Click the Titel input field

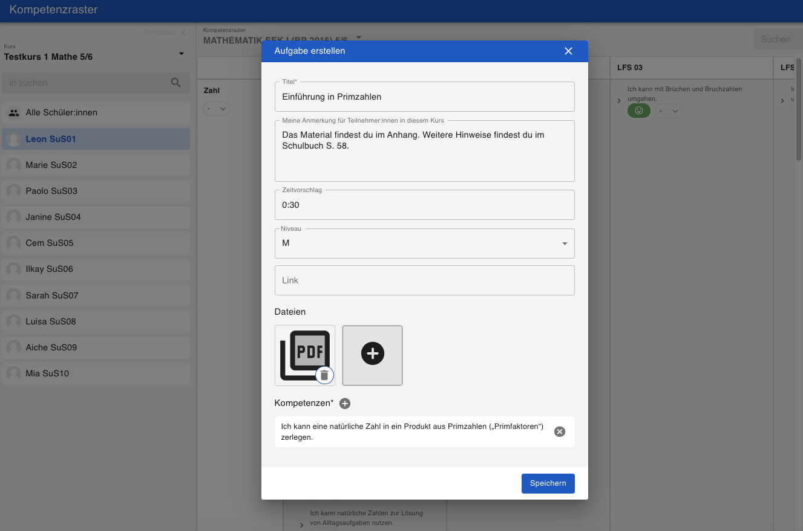(424, 97)
